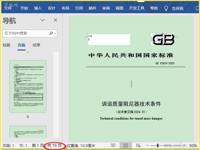The height and width of the screenshot is (150, 200).
Task: Go to the 布局 ribbon tab
Action: [65, 8]
